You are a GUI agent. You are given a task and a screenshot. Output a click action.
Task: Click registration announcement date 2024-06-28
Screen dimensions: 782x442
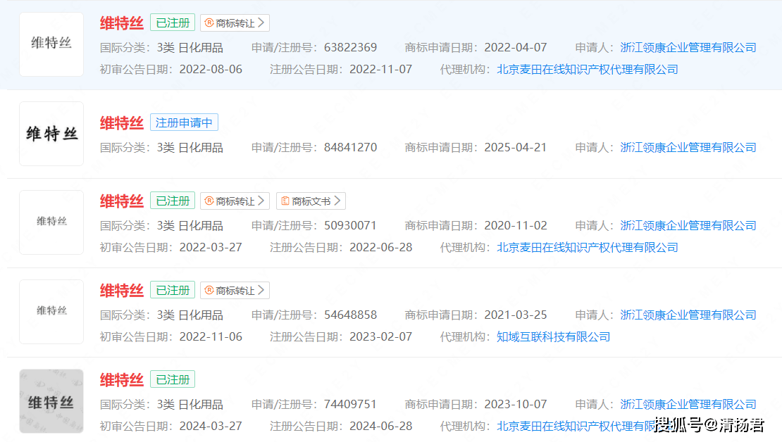tap(381, 426)
